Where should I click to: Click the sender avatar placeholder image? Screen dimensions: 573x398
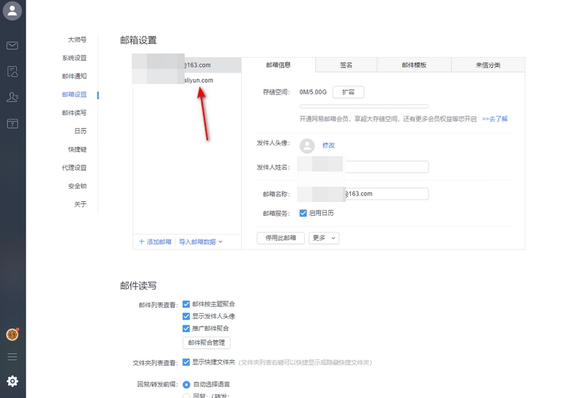[x=308, y=146]
